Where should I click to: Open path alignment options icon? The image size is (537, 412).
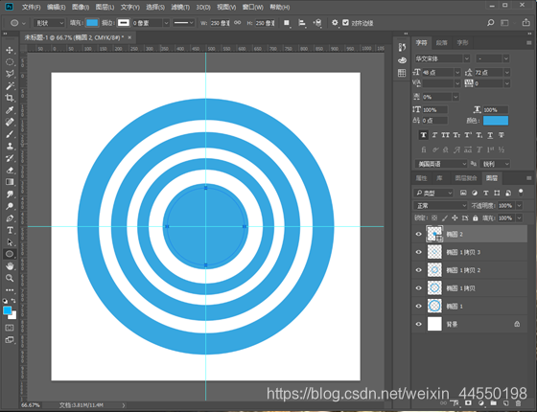[302, 23]
